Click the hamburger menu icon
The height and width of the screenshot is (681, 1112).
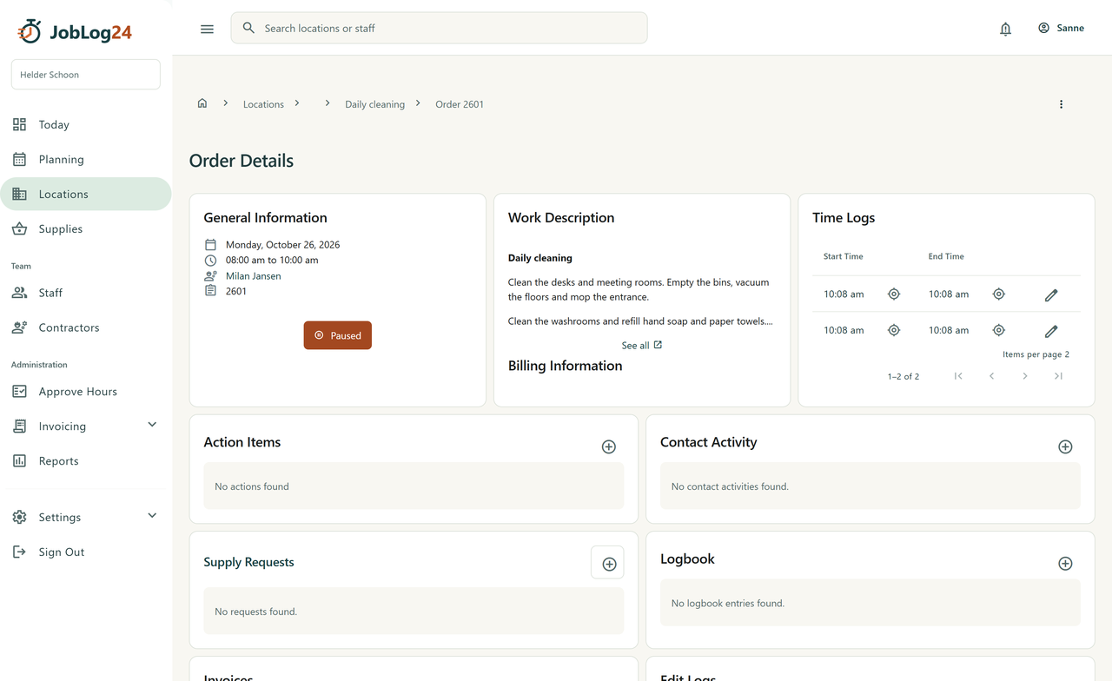pyautogui.click(x=207, y=29)
